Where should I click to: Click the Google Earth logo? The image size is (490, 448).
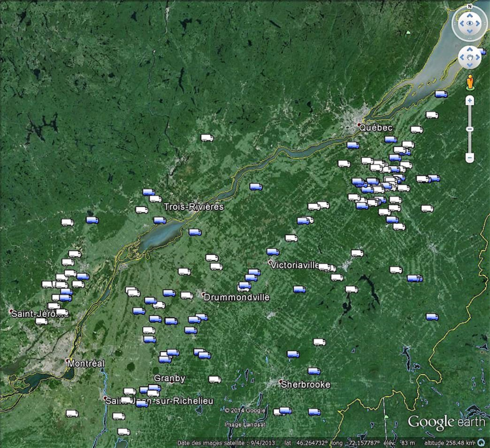(x=446, y=422)
